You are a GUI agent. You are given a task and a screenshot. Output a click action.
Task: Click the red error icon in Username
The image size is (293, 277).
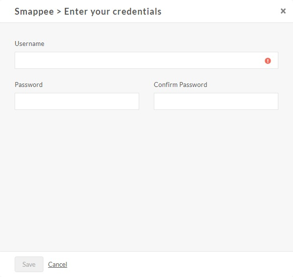point(268,61)
